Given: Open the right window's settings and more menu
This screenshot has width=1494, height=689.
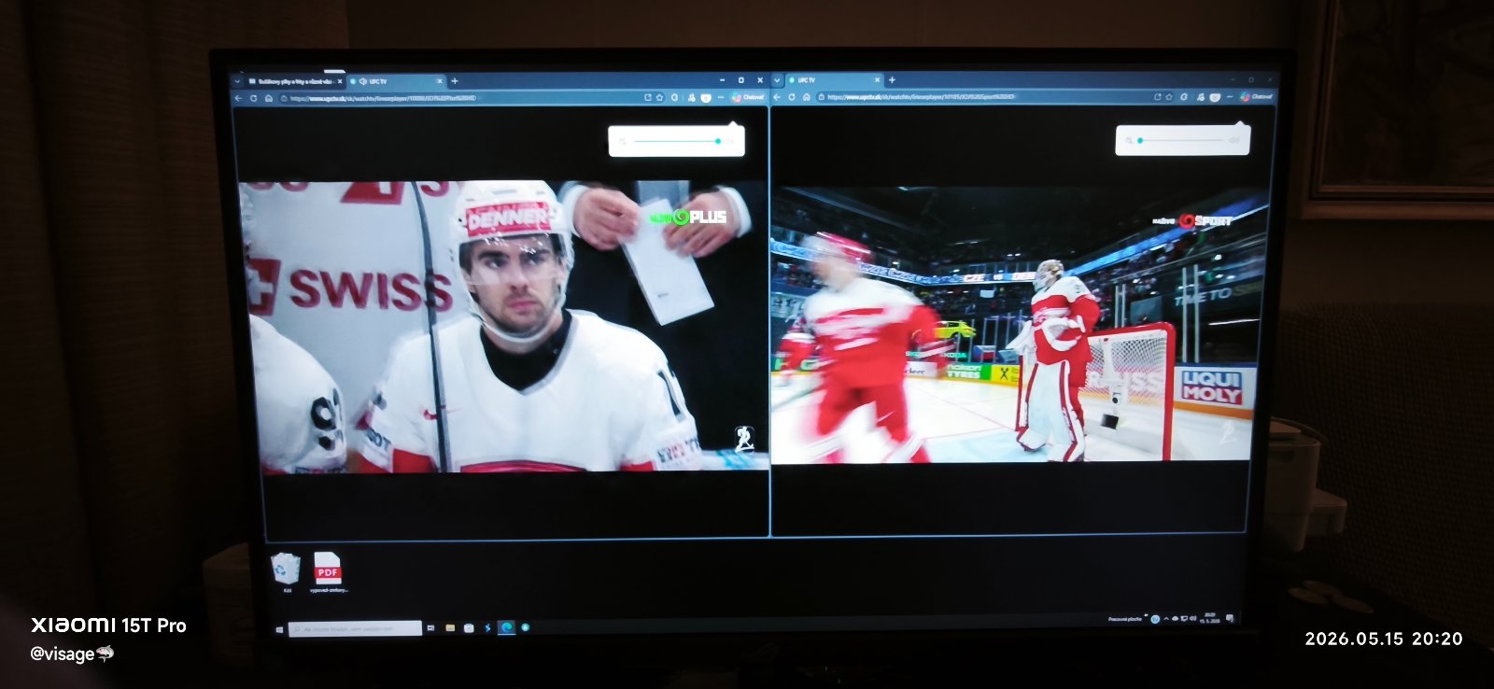Looking at the screenshot, I should [1229, 96].
